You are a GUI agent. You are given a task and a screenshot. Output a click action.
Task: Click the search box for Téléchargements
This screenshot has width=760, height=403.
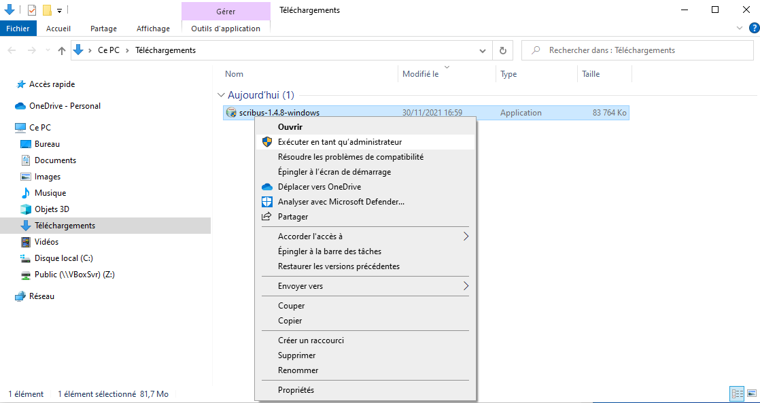point(639,50)
